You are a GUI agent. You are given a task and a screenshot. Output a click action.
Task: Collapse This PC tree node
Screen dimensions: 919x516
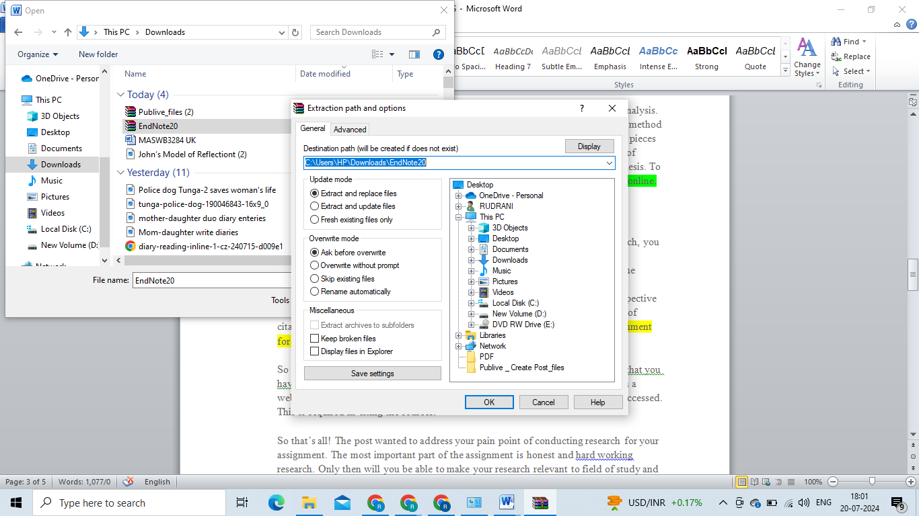pyautogui.click(x=459, y=217)
